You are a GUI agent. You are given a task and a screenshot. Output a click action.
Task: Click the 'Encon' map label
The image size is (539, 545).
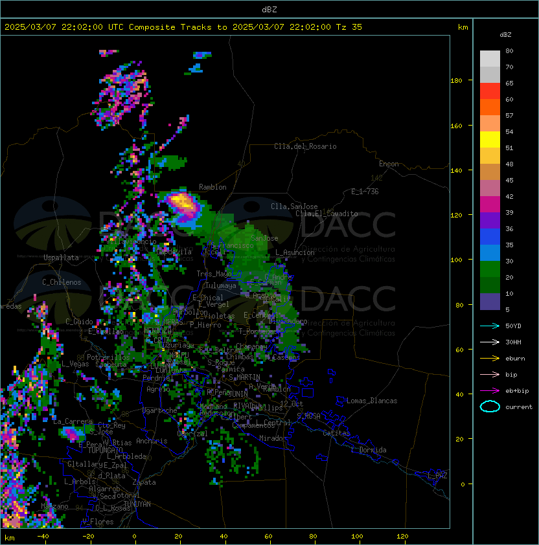tap(389, 164)
